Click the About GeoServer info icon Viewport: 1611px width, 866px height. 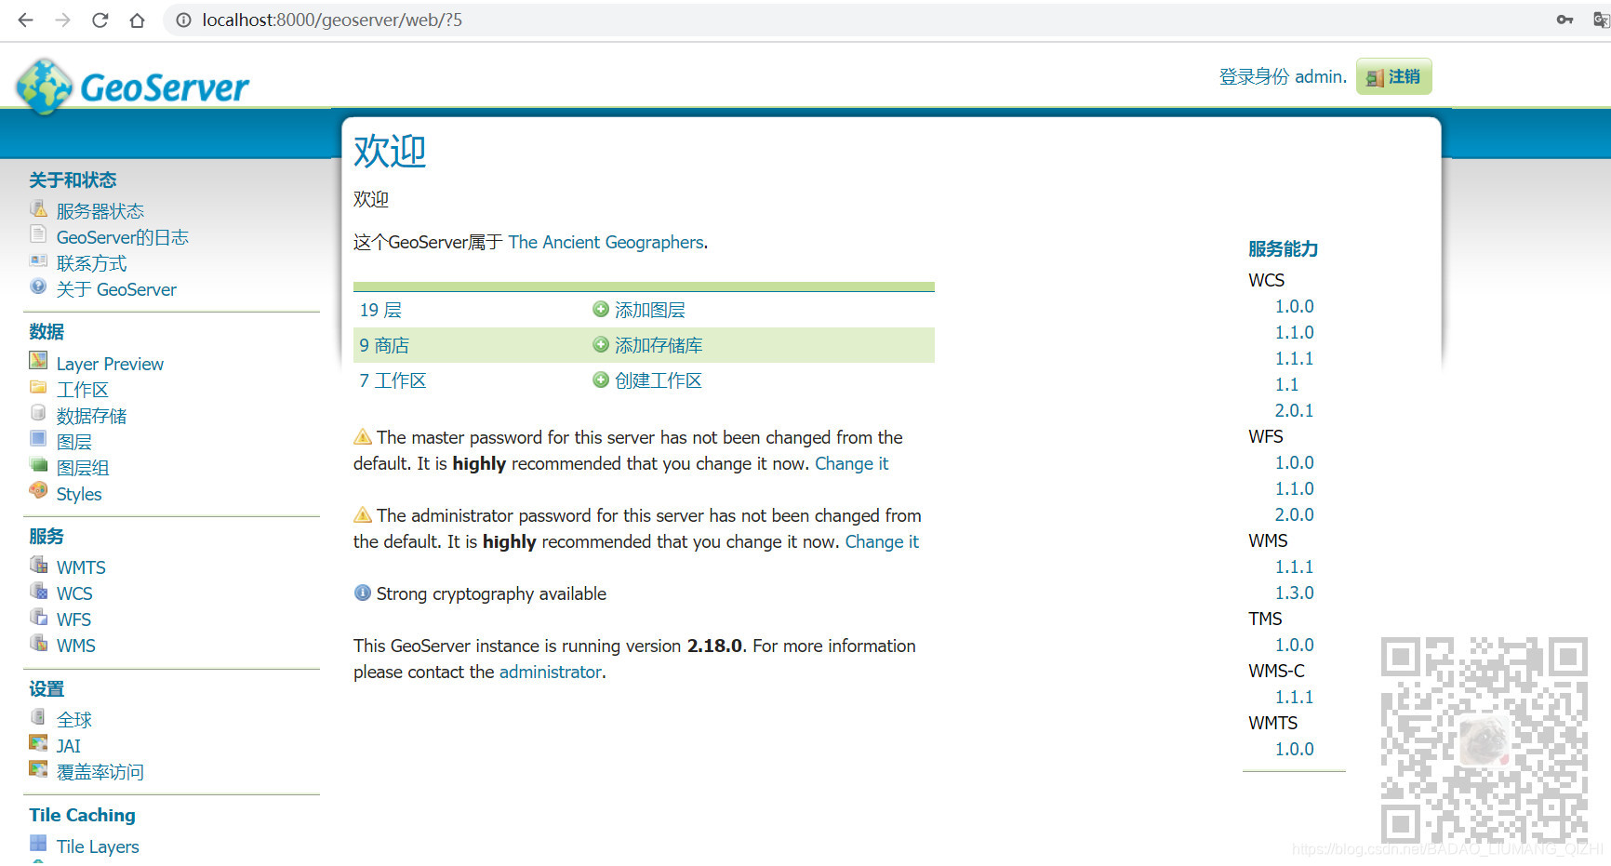pos(38,286)
